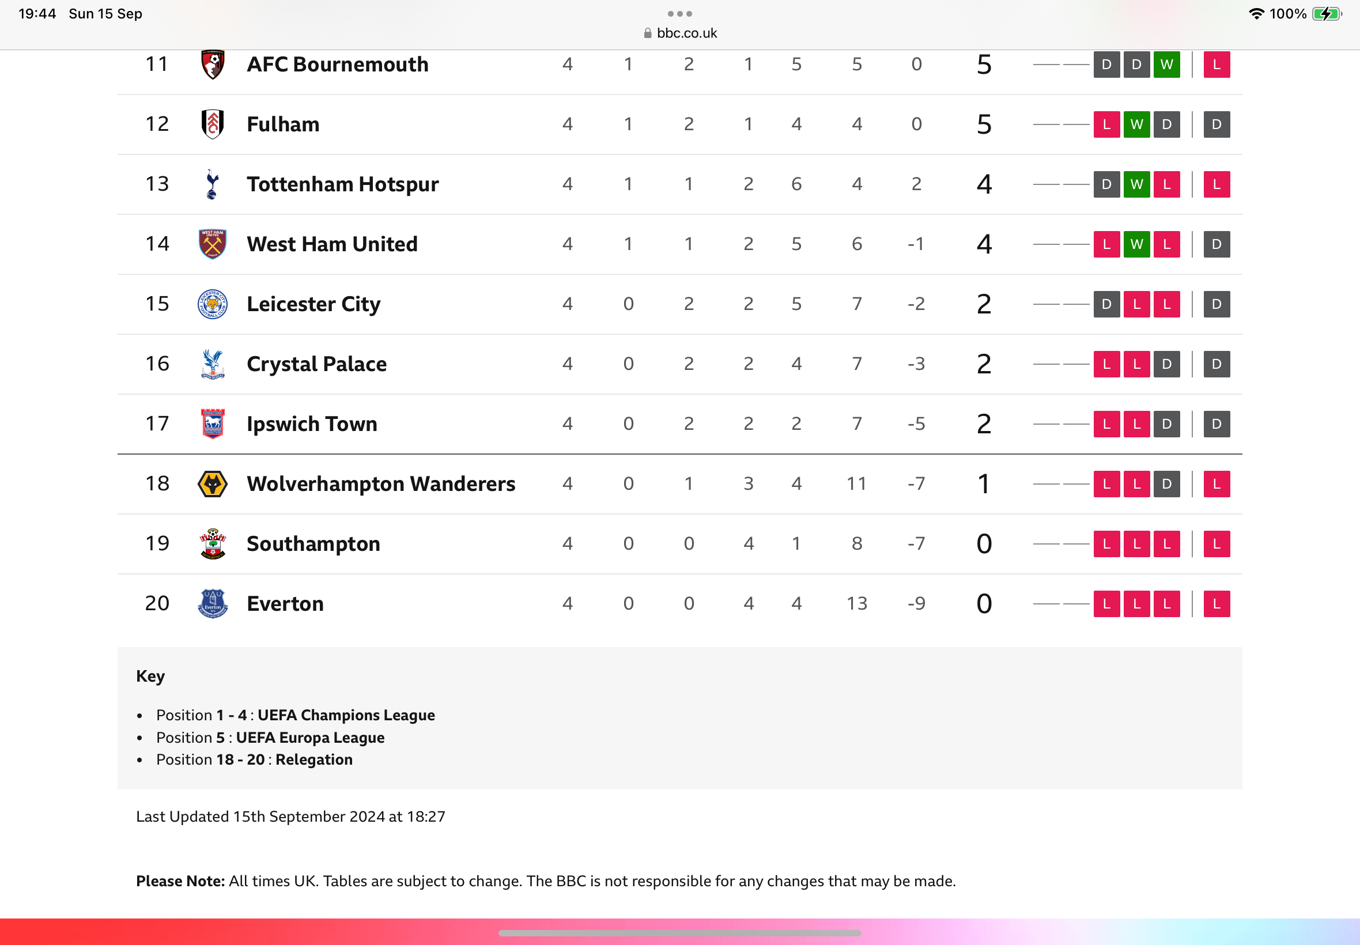The image size is (1360, 945).
Task: Open the Wolverhampton Wanderers team link
Action: point(381,484)
